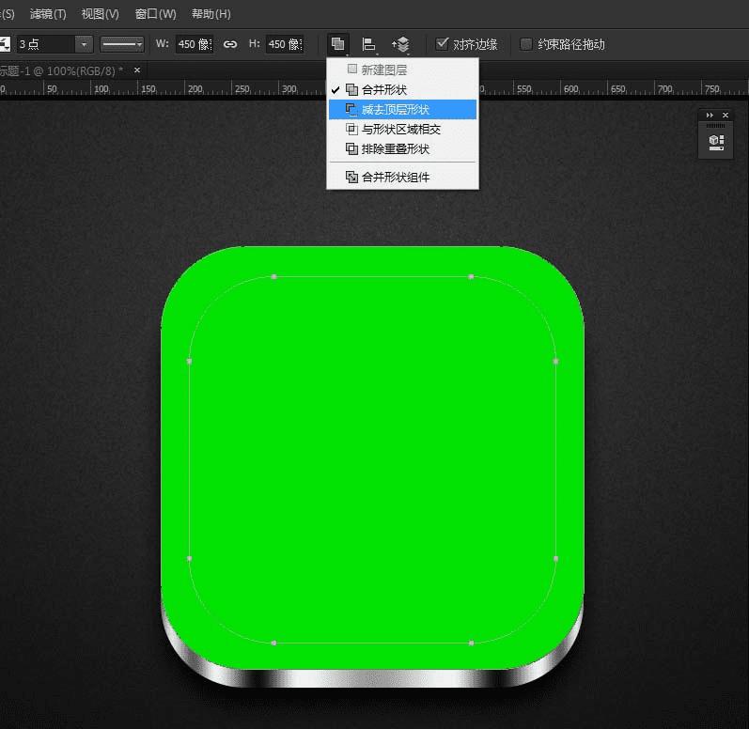749x729 pixels.
Task: Open the stroke line style dropdown
Action: 122,44
